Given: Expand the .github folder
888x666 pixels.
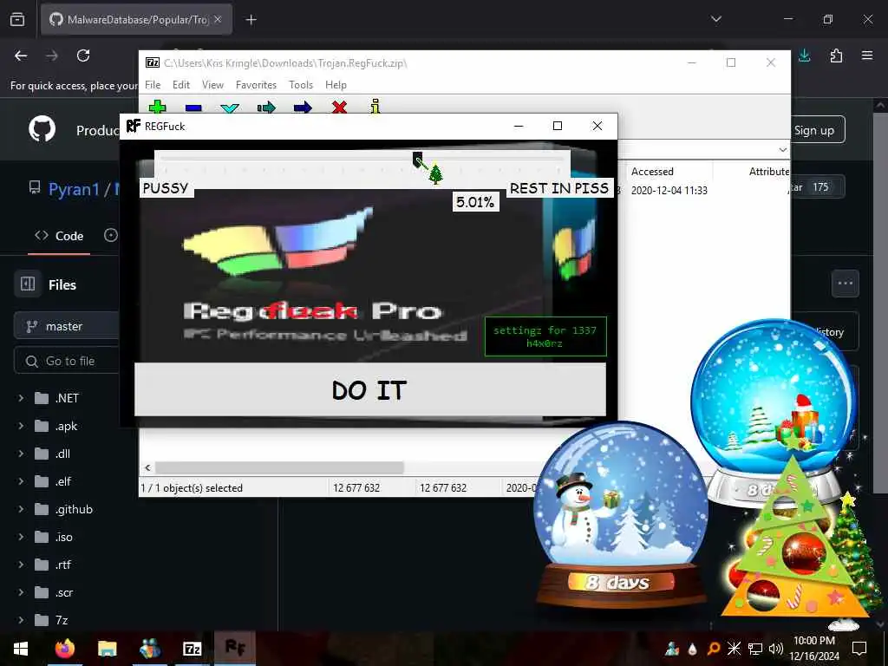Looking at the screenshot, I should (21, 509).
